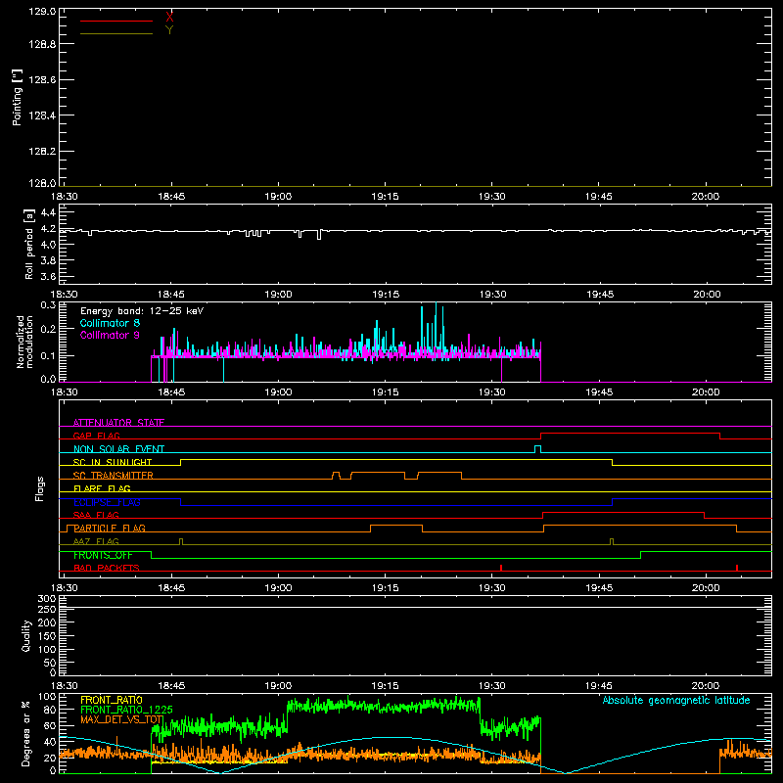Viewport: 783px width, 783px height.
Task: Select the FLARE_FLAG label
Action: point(102,488)
